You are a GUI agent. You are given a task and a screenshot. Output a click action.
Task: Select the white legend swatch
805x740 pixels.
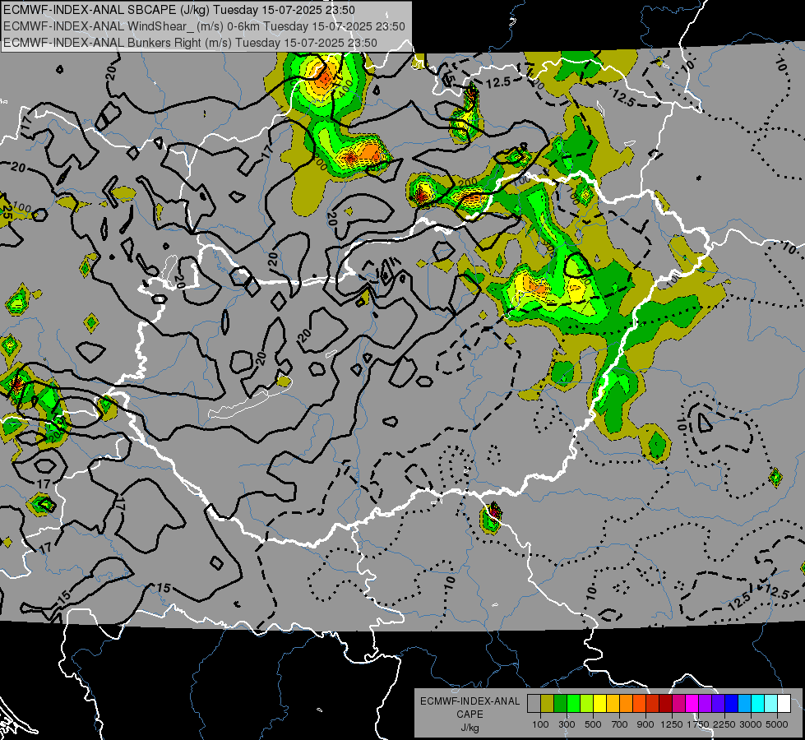784,703
